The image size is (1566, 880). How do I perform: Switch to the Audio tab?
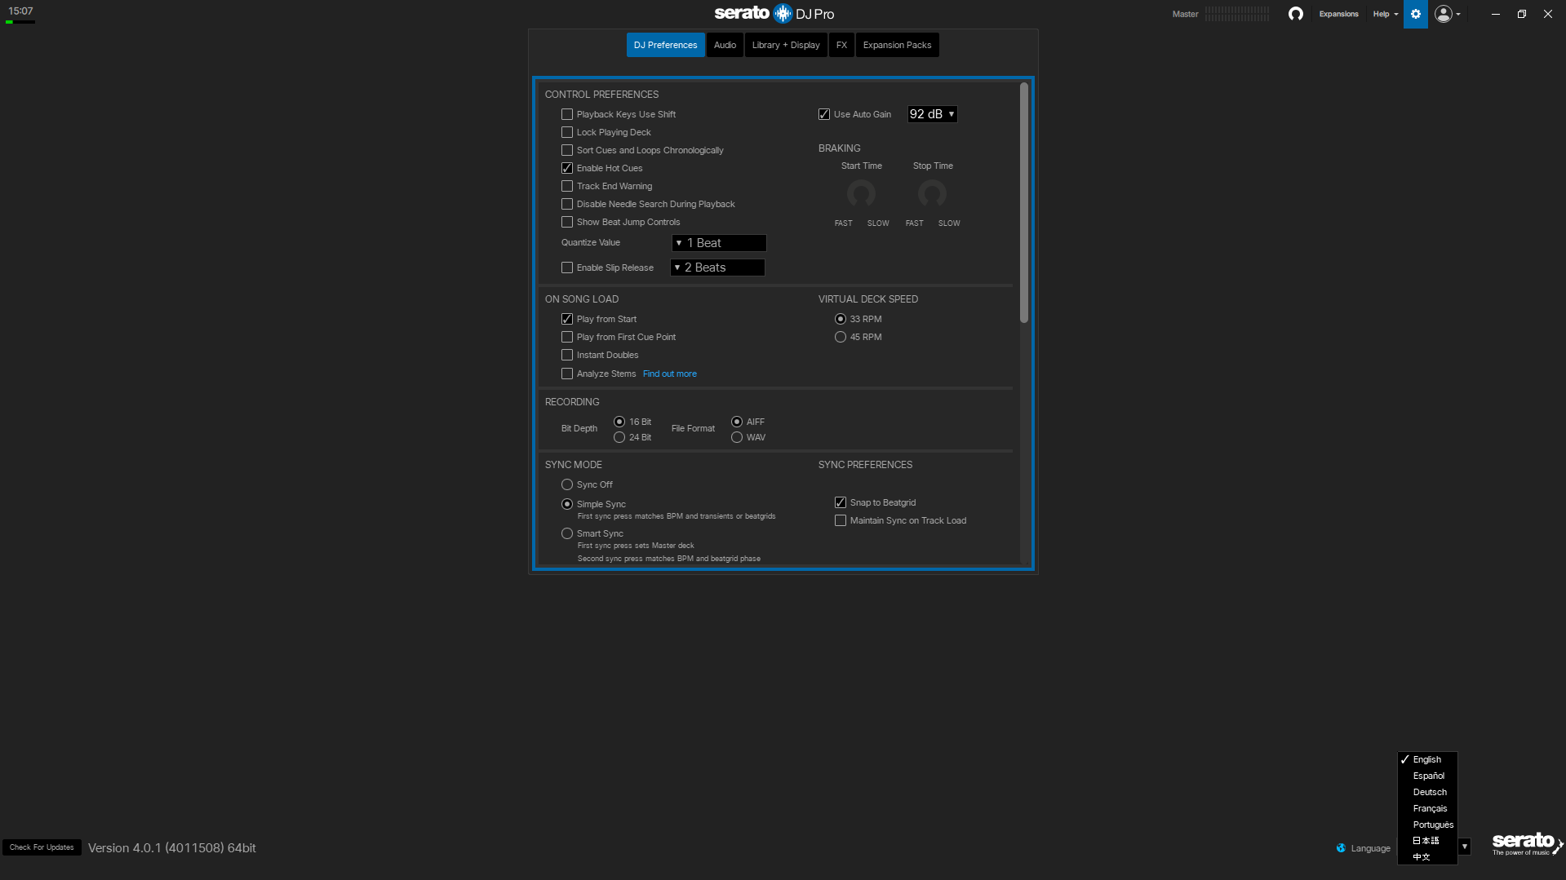[725, 45]
